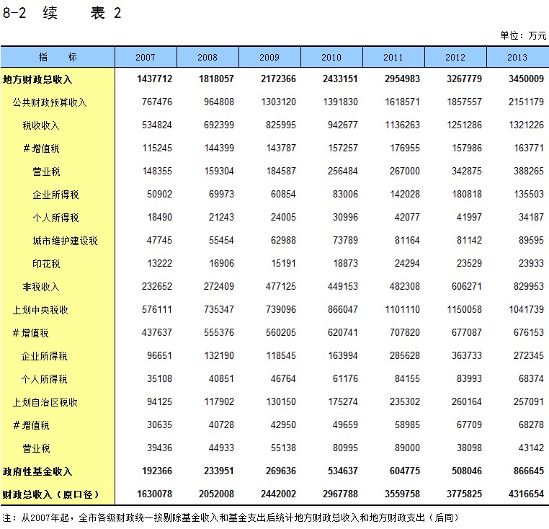Click the 税收收入 row label
549x529 pixels.
pos(40,125)
